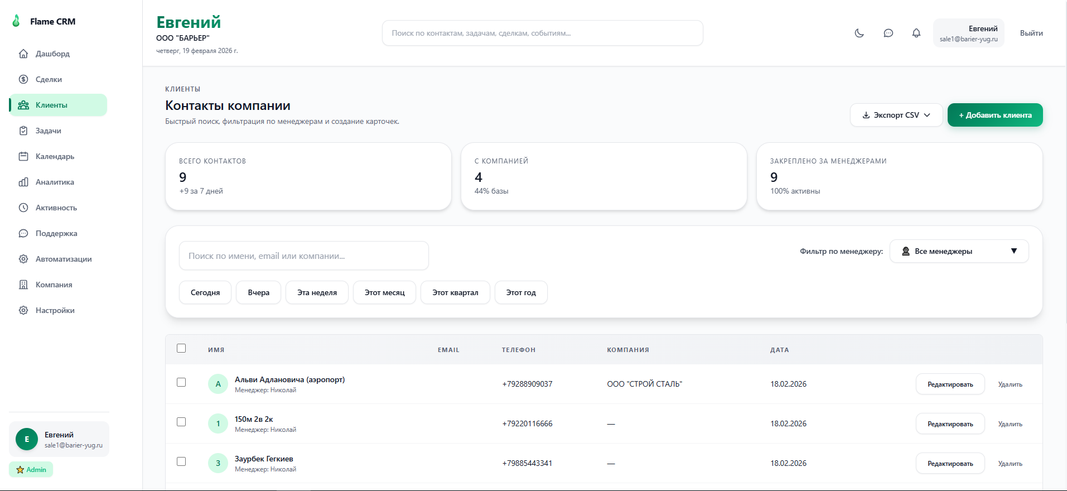
Task: Open the Евгений user profile menu
Action: (968, 33)
